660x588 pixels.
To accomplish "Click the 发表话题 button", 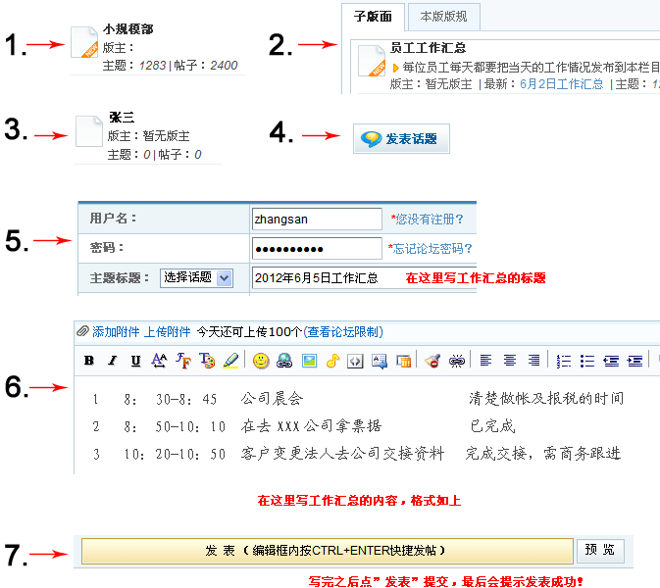I will (401, 138).
